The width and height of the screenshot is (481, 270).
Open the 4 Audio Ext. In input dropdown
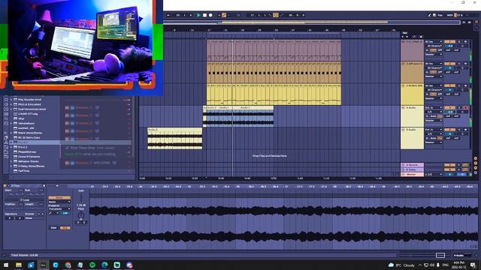tap(434, 108)
